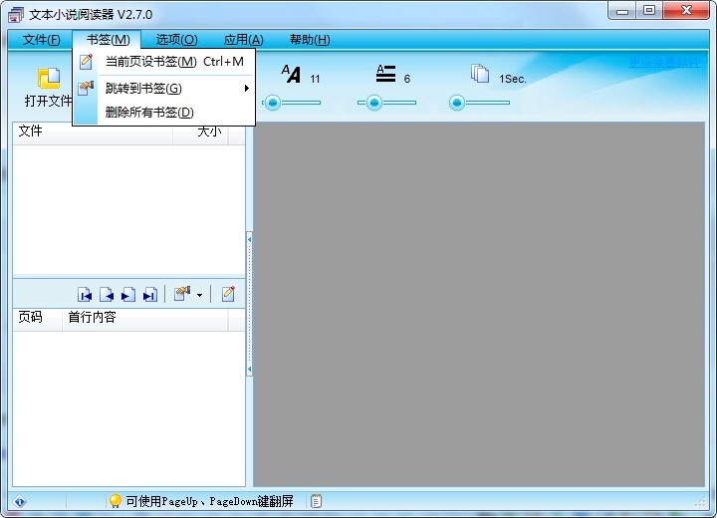
Task: Click the 打开文件 folder icon
Action: [49, 79]
